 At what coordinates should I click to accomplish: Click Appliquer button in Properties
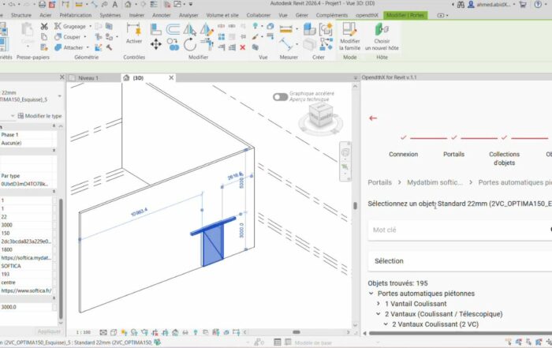click(49, 331)
